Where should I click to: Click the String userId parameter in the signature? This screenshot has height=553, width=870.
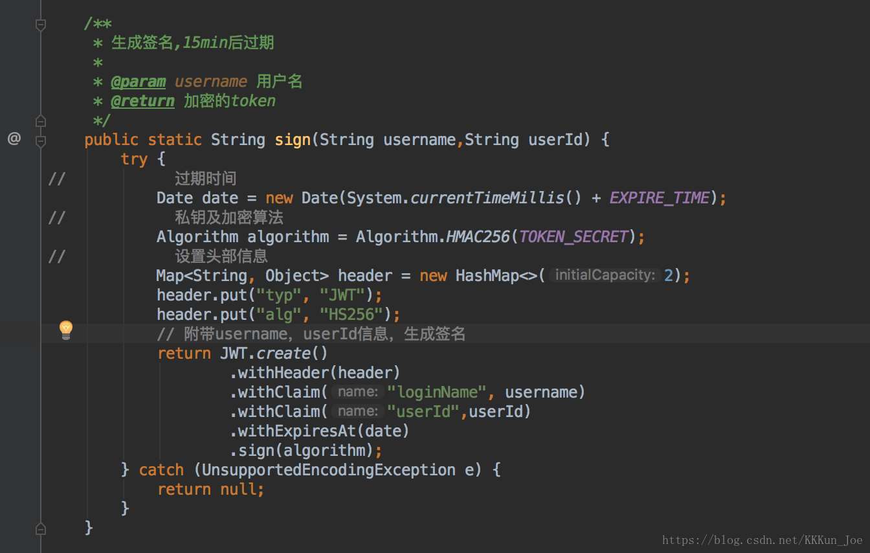point(523,140)
